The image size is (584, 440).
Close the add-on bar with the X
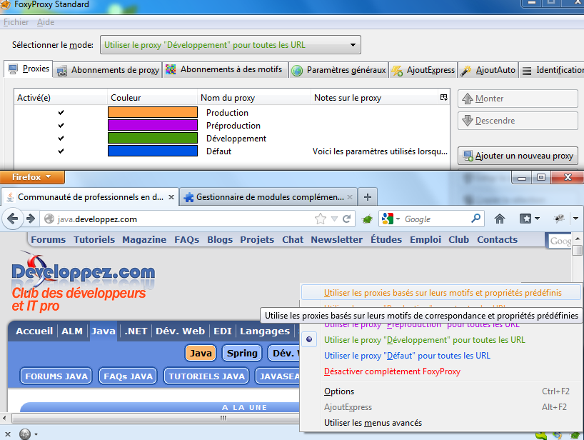coord(7,434)
